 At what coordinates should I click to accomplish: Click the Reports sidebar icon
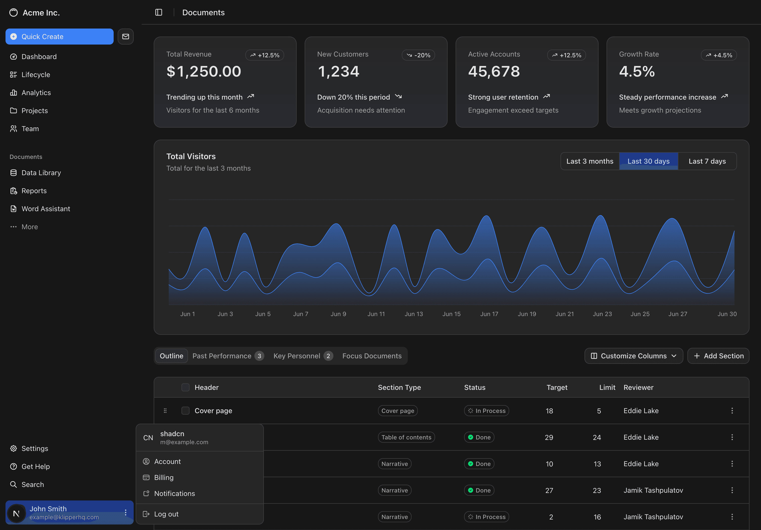tap(13, 191)
